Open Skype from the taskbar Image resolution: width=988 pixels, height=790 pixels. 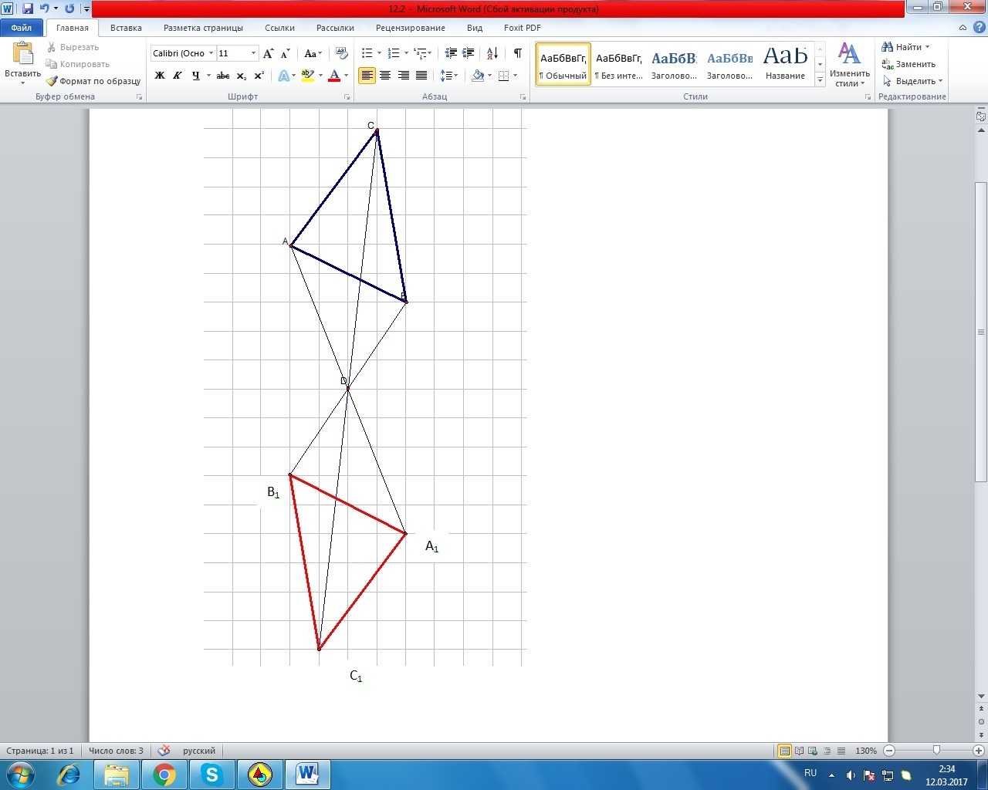point(211,775)
